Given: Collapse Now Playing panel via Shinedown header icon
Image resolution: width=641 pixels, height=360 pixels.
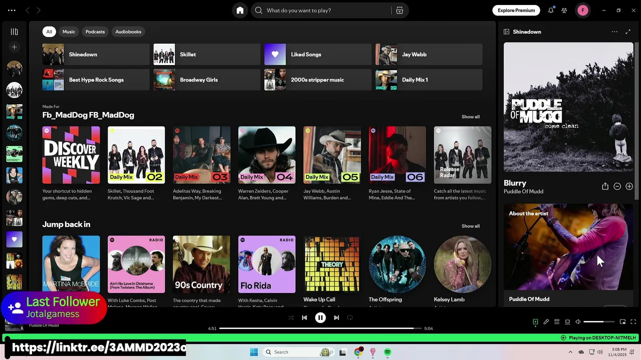Looking at the screenshot, I should [x=506, y=31].
